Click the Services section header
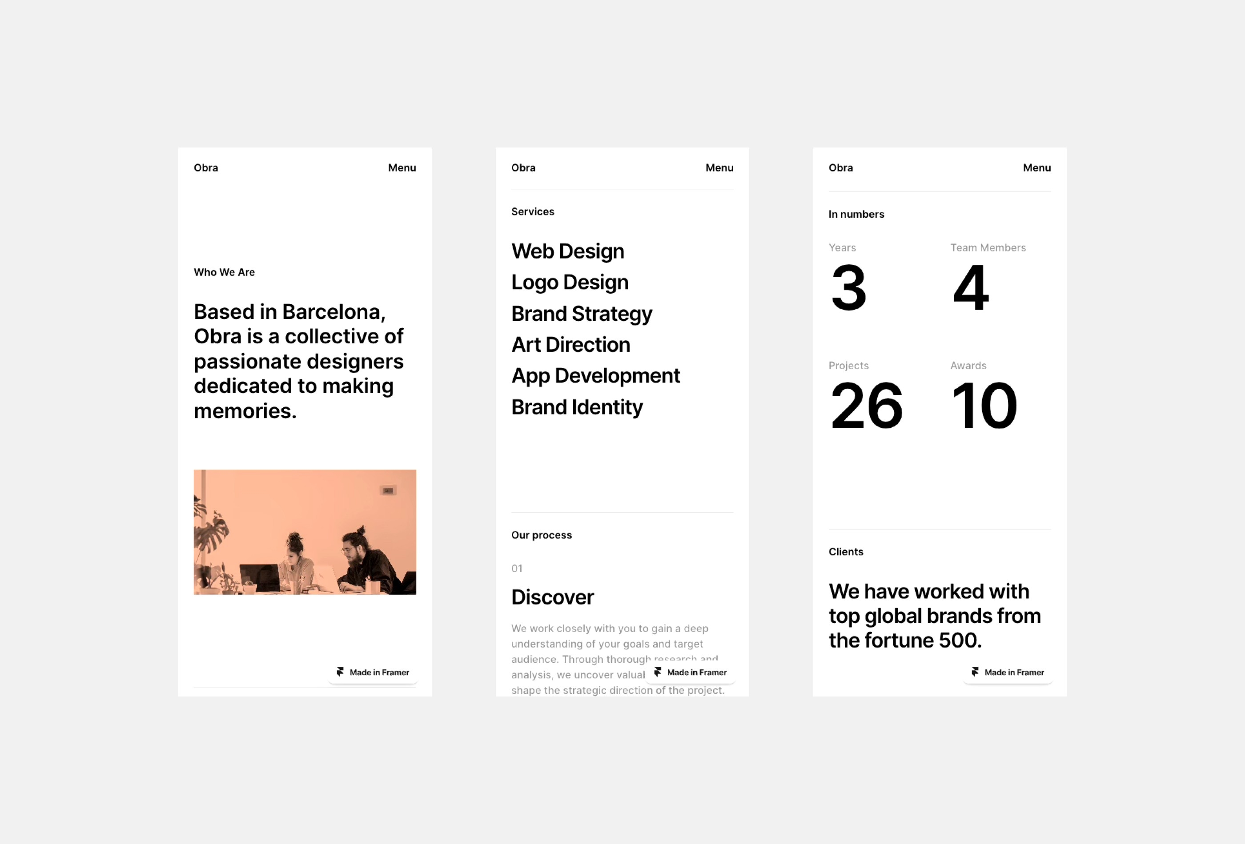1245x844 pixels. pyautogui.click(x=534, y=211)
